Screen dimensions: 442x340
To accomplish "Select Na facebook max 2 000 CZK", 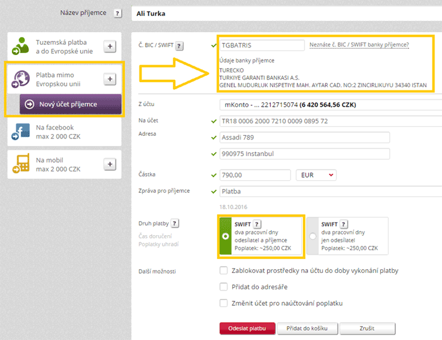I will coord(64,132).
